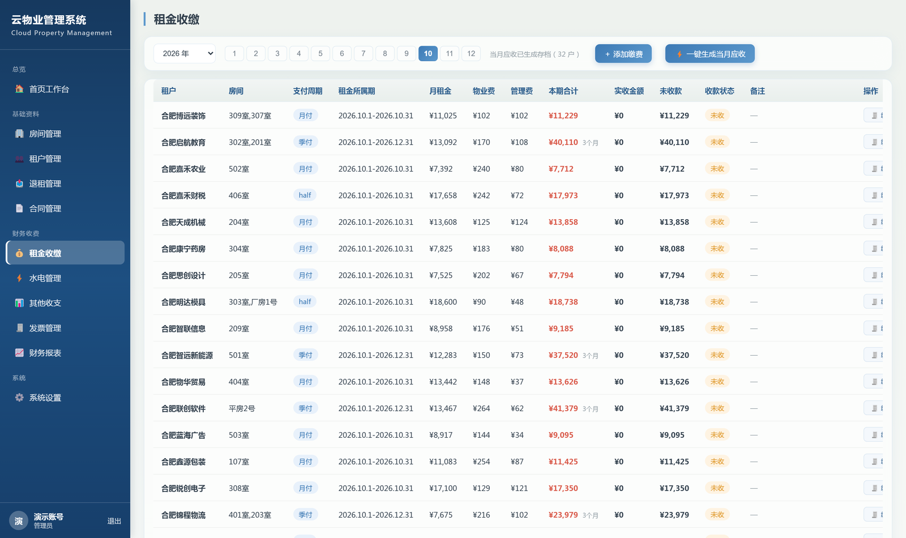Open the 租户管理 sidebar item
This screenshot has height=538, width=906.
[65, 159]
